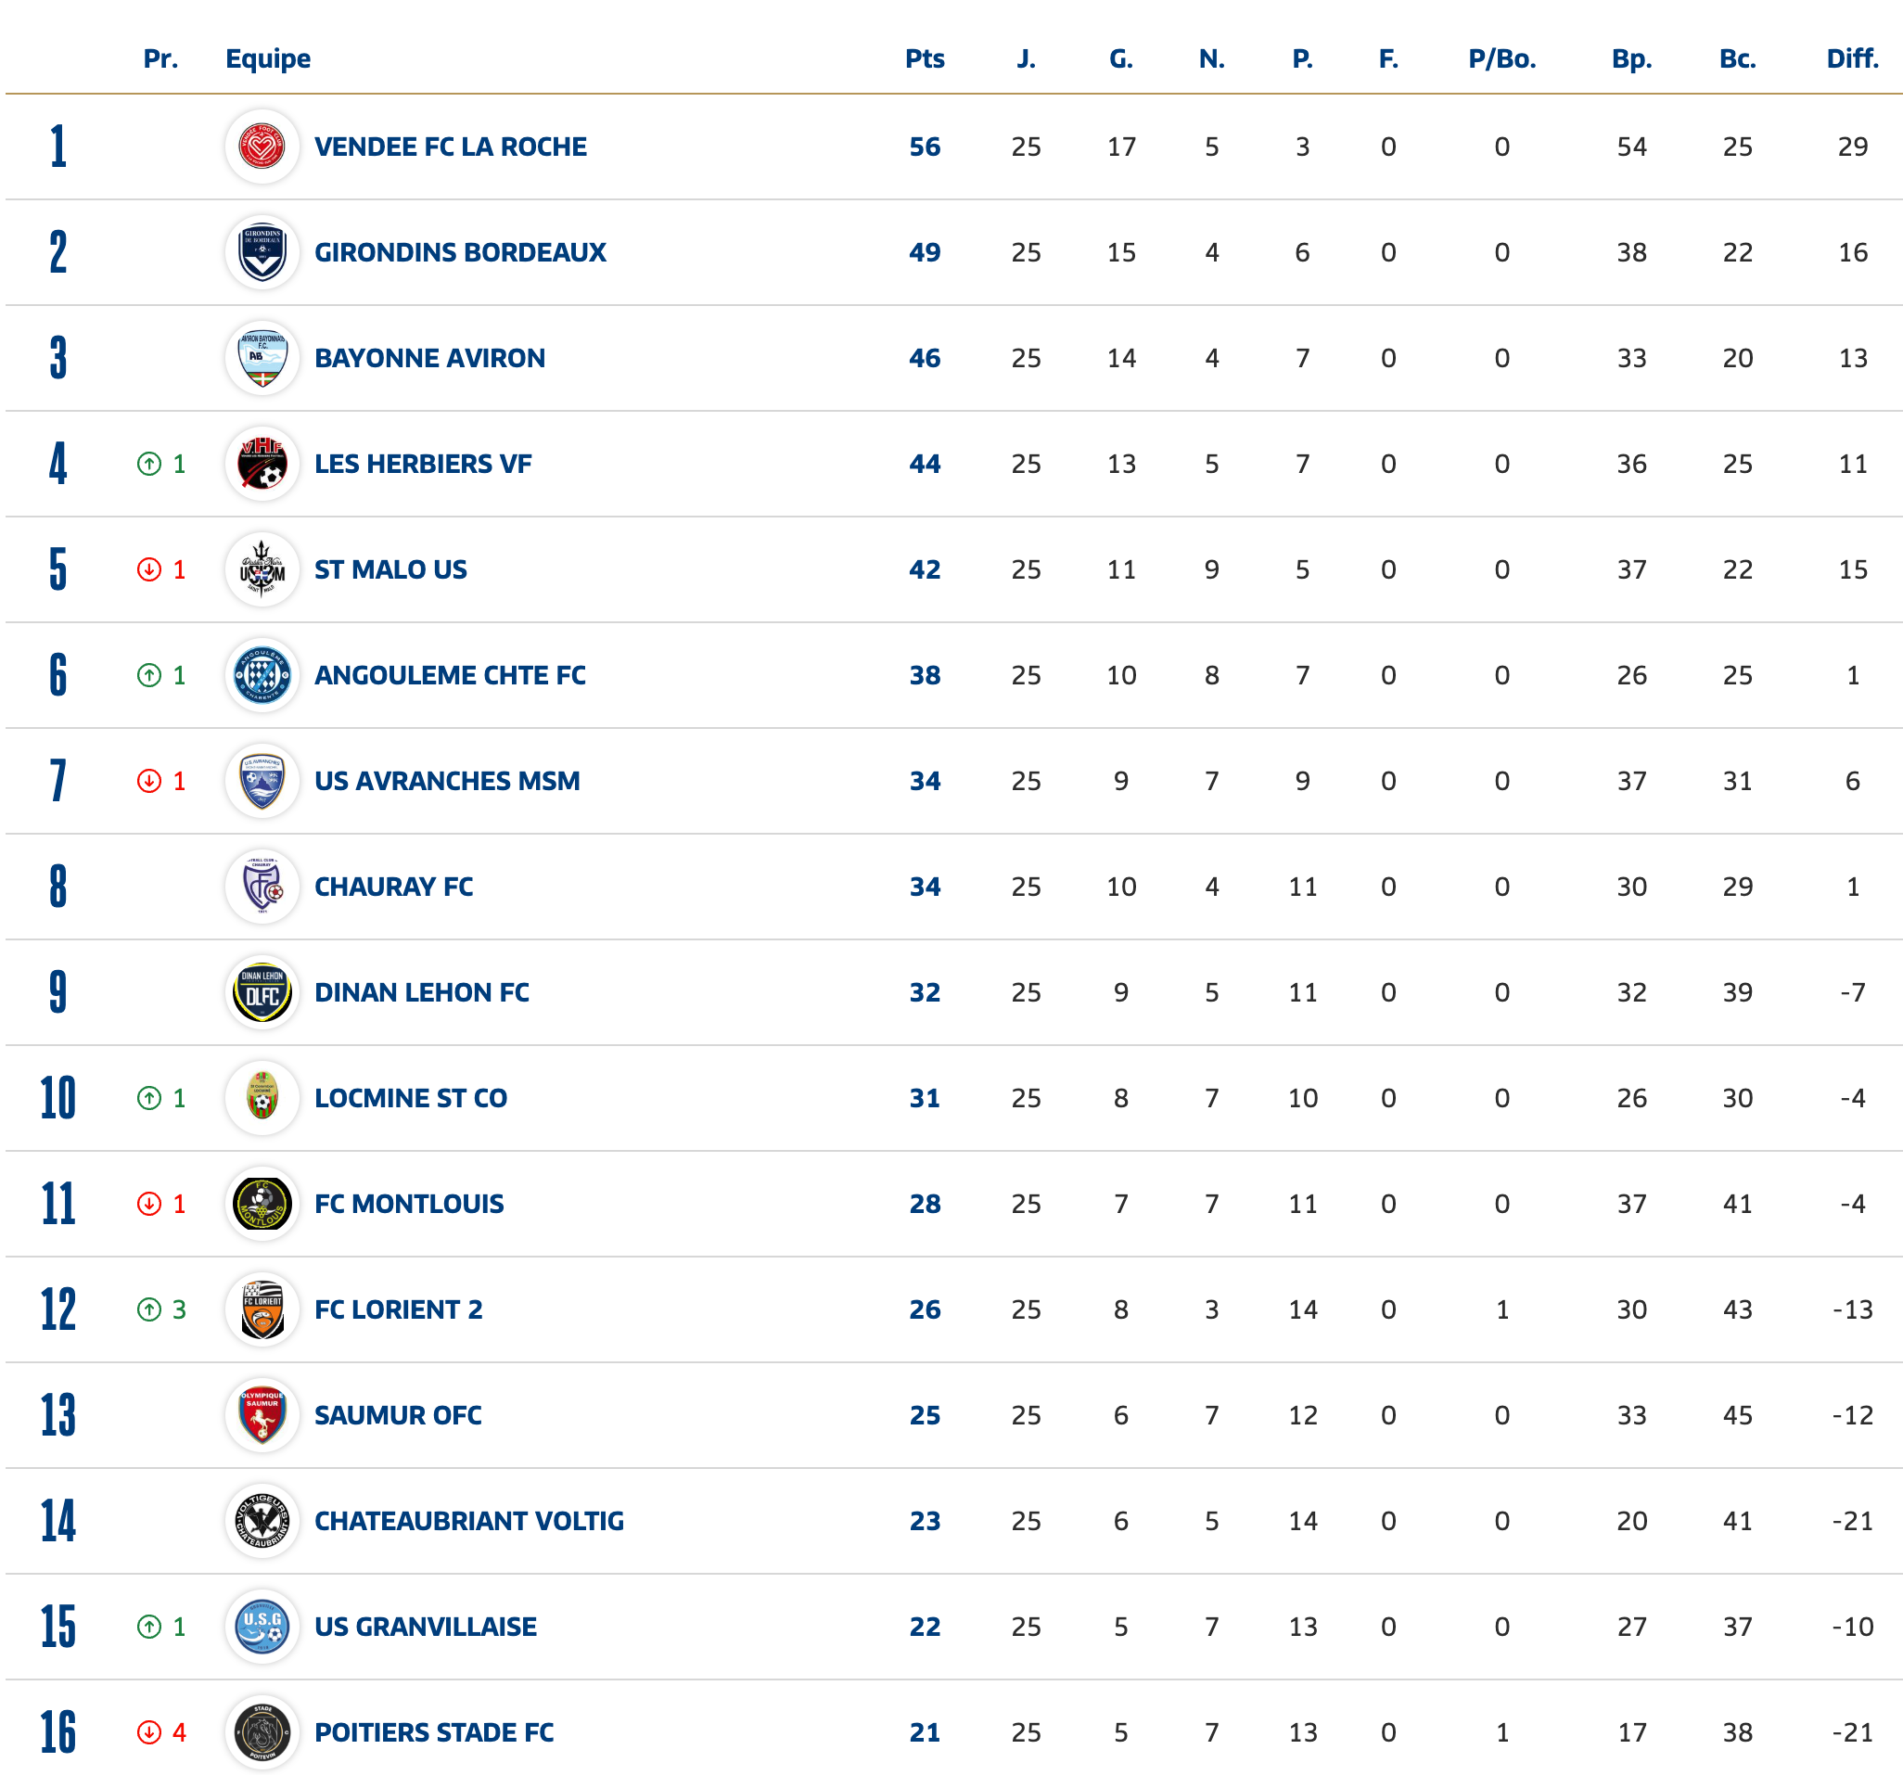The width and height of the screenshot is (1903, 1775).
Task: Open LOCMINE ST CO team link
Action: coord(411,1098)
